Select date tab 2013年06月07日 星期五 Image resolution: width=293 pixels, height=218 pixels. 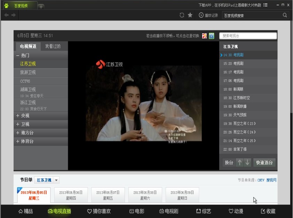[x=108, y=195]
